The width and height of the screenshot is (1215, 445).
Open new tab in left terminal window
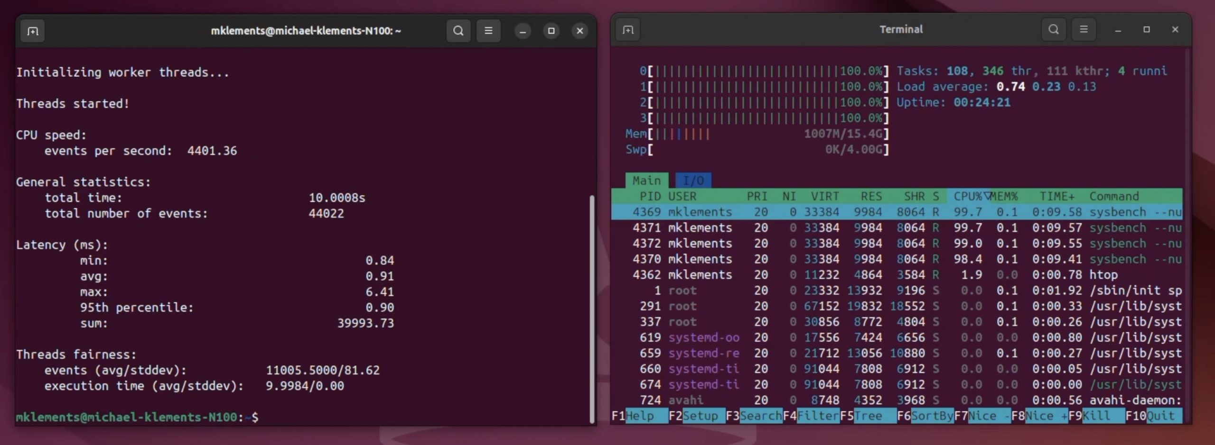33,31
